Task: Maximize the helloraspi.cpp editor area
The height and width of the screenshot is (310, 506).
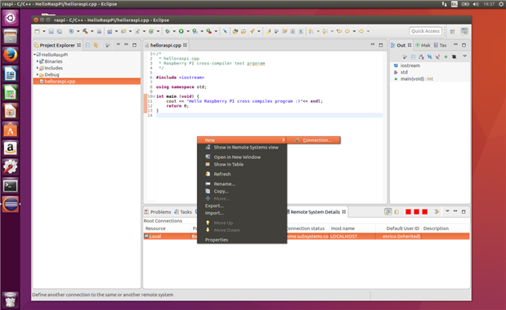Action: 381,45
